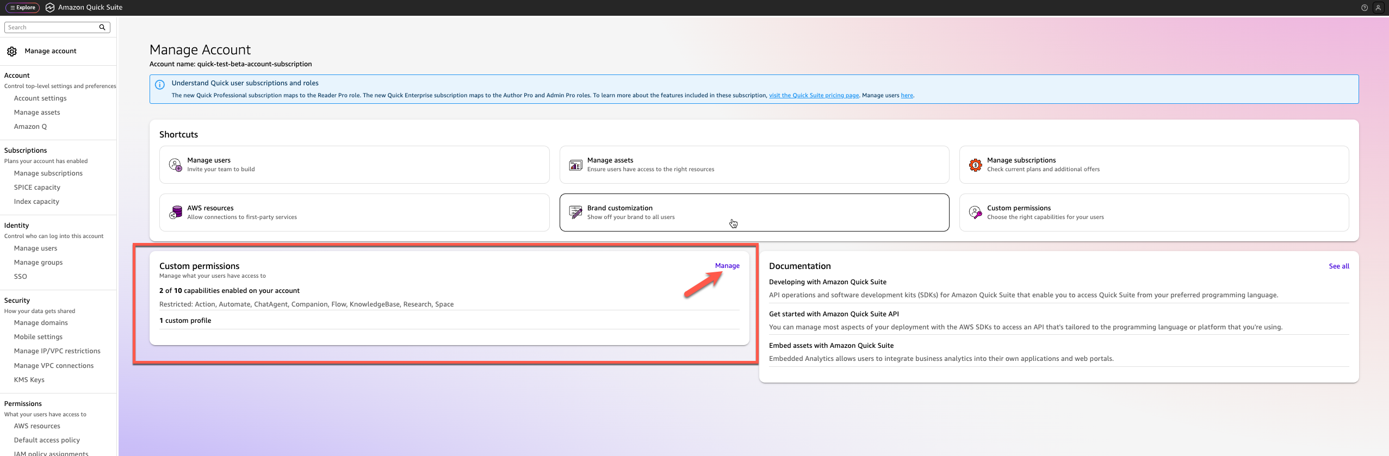The width and height of the screenshot is (1389, 456).
Task: Open the Manage users shortcut card title
Action: pos(209,160)
